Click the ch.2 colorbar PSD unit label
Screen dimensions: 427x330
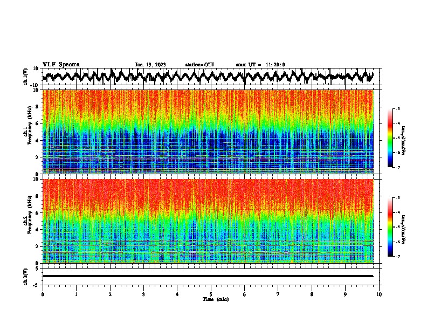tap(403, 229)
